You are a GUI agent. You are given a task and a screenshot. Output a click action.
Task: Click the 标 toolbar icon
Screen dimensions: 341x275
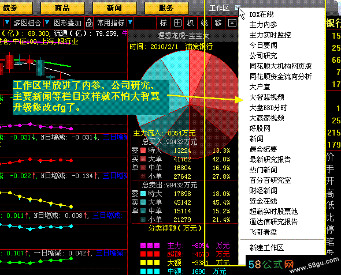(x=163, y=22)
